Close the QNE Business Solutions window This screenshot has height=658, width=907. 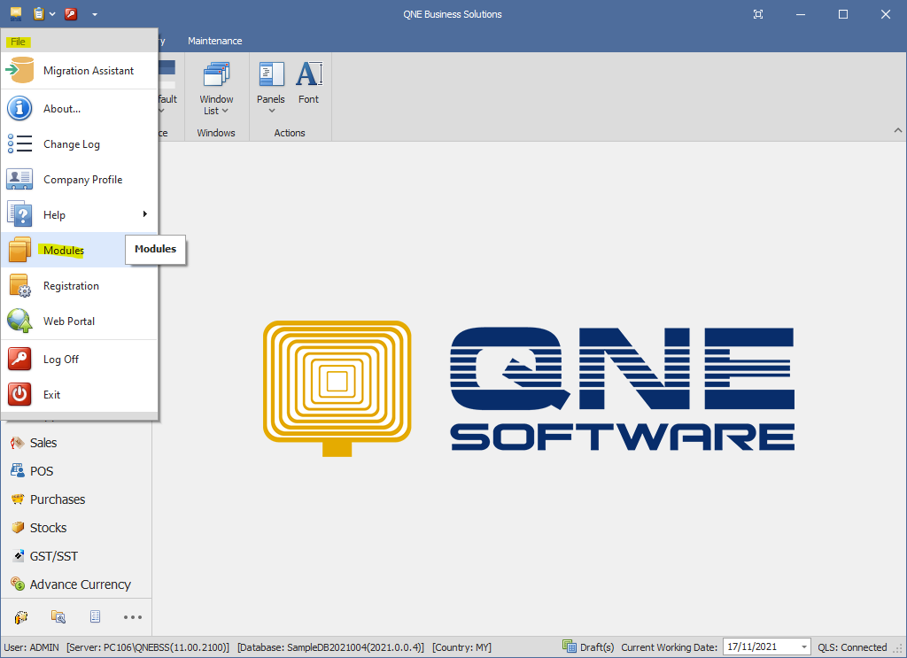tap(885, 14)
